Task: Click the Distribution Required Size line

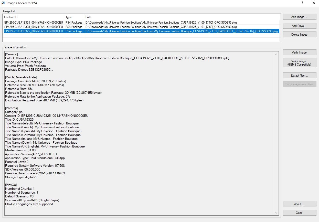Action: (44, 100)
